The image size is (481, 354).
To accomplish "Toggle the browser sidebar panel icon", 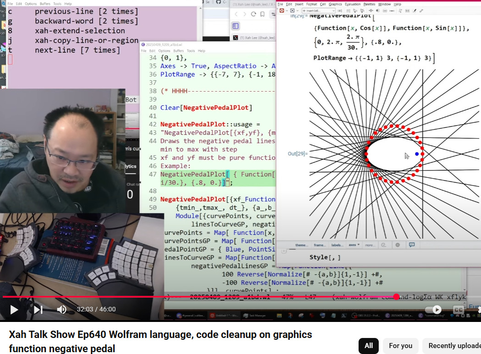I will 236,26.
